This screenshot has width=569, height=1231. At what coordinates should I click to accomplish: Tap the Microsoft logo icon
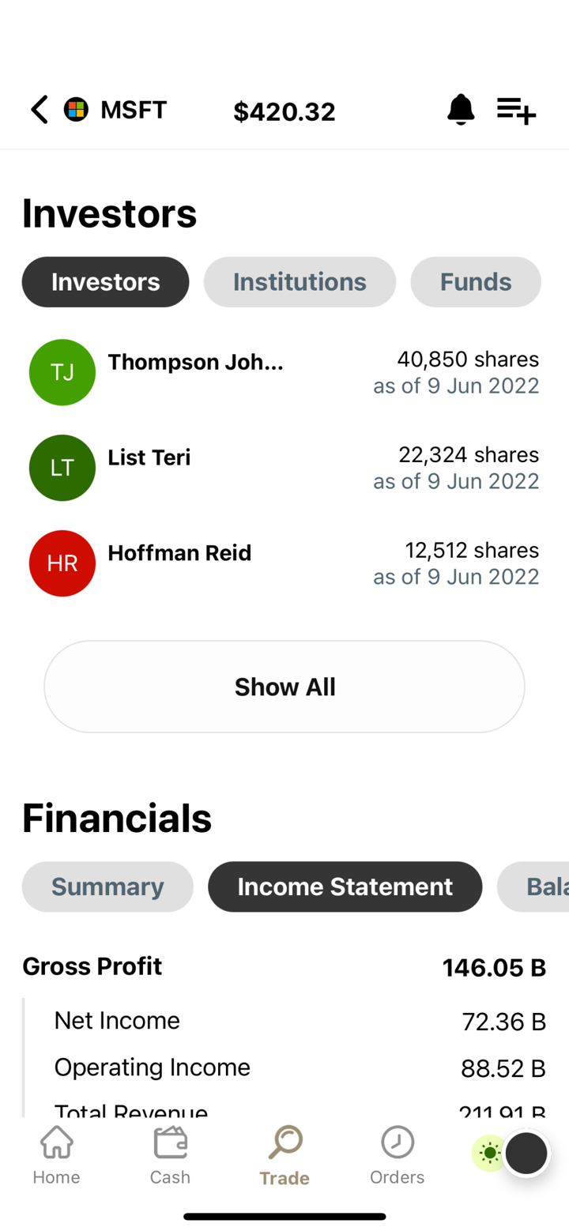pyautogui.click(x=76, y=110)
